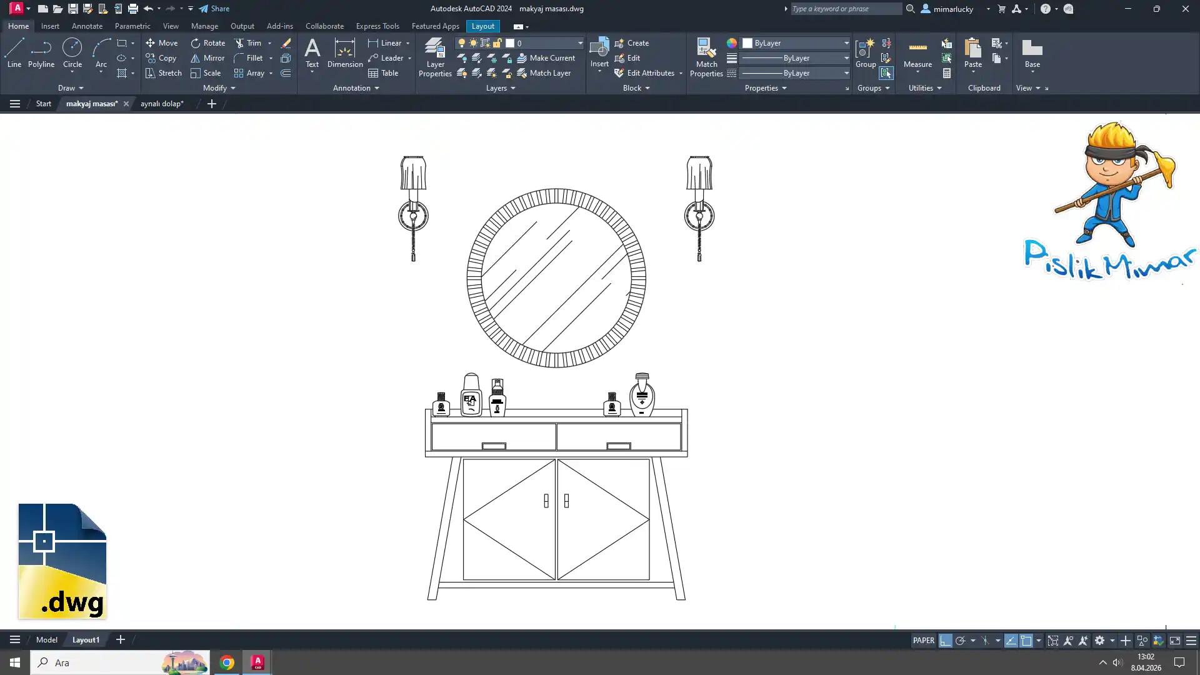The width and height of the screenshot is (1200, 675).
Task: Click the Share button
Action: pos(214,9)
